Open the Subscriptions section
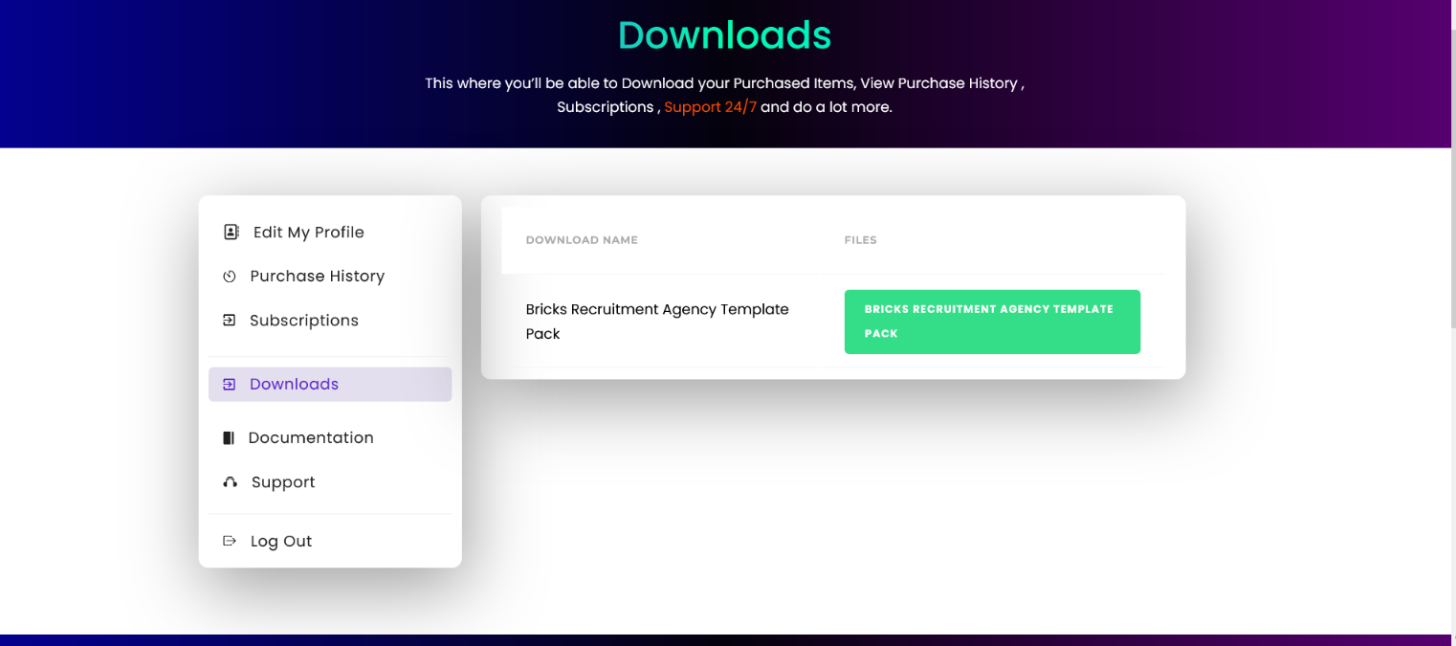This screenshot has width=1456, height=646. (304, 320)
